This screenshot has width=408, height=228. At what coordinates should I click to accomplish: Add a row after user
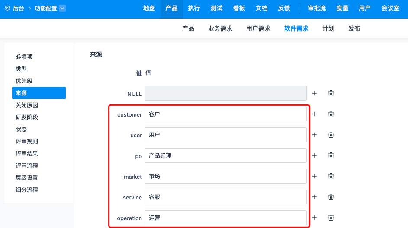pos(315,135)
